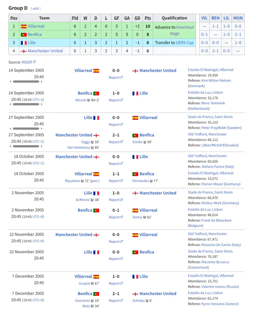Sort the standings by the GD column header

(x=137, y=18)
